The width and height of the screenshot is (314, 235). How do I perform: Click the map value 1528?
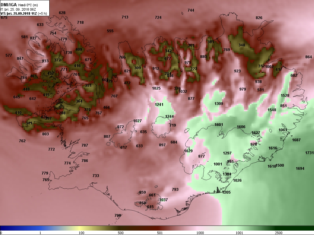[x=285, y=96]
